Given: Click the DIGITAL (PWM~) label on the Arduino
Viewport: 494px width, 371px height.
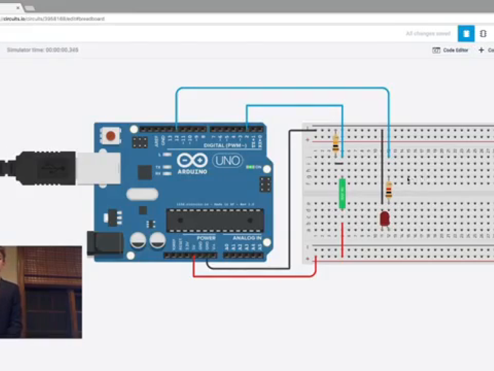Looking at the screenshot, I should click(225, 146).
